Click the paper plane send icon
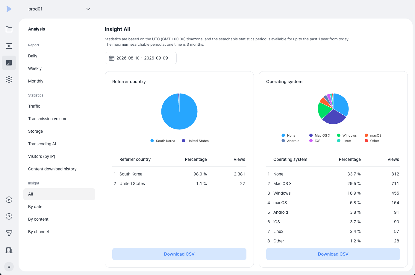The height and width of the screenshot is (275, 415). 9,233
